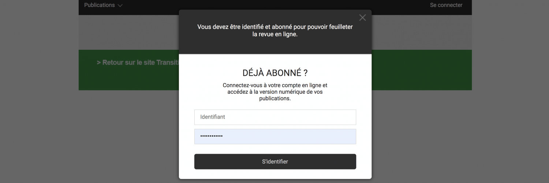
Task: Click the '>' arrow before Retour
Action: 99,63
